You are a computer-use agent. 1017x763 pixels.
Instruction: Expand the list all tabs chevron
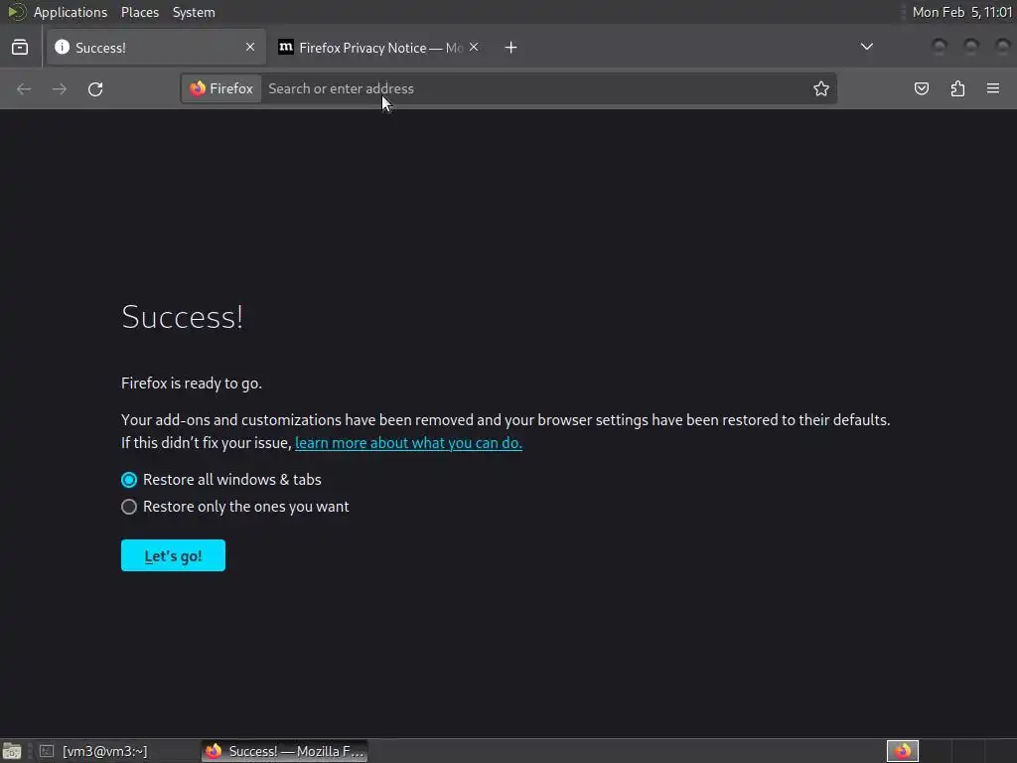coord(866,47)
